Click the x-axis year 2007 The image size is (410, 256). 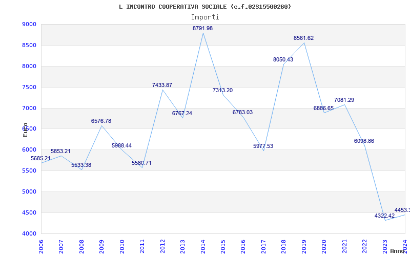click(x=61, y=246)
